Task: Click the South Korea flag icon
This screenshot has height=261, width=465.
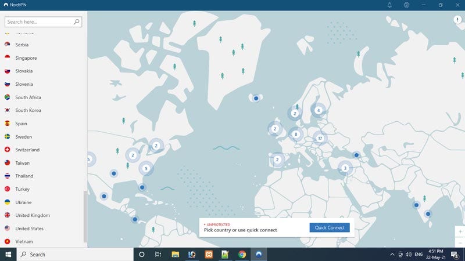Action: (x=8, y=110)
